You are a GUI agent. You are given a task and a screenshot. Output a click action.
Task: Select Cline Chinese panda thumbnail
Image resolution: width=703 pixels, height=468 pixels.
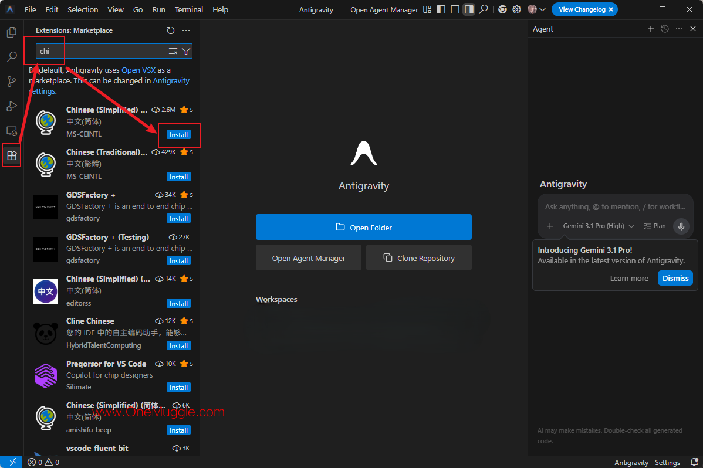46,334
